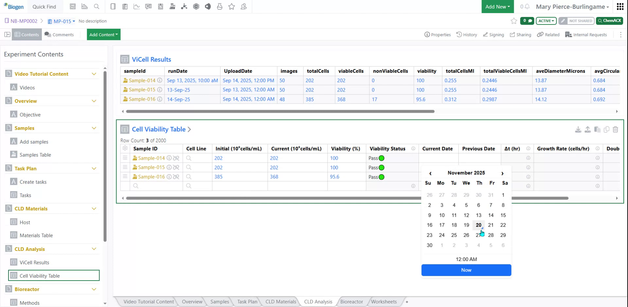Open ViCell Results table icon in CLD Analysis

13,262
